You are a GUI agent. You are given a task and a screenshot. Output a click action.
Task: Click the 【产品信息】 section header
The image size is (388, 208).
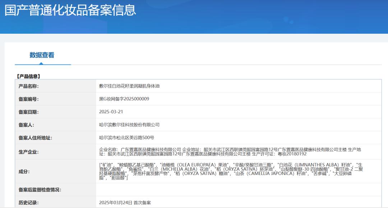click(x=29, y=76)
